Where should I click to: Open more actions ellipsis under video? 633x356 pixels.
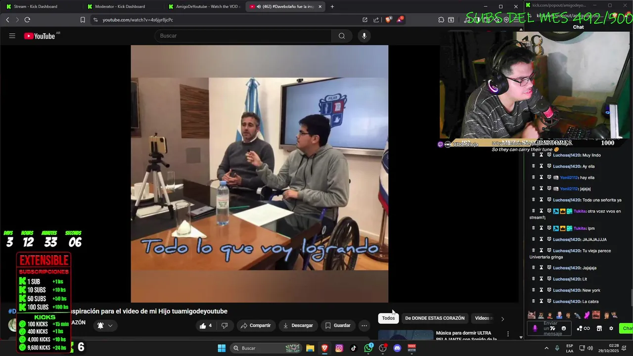click(x=364, y=325)
